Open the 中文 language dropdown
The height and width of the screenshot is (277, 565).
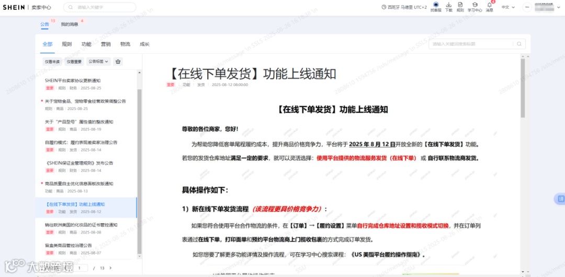coord(508,7)
